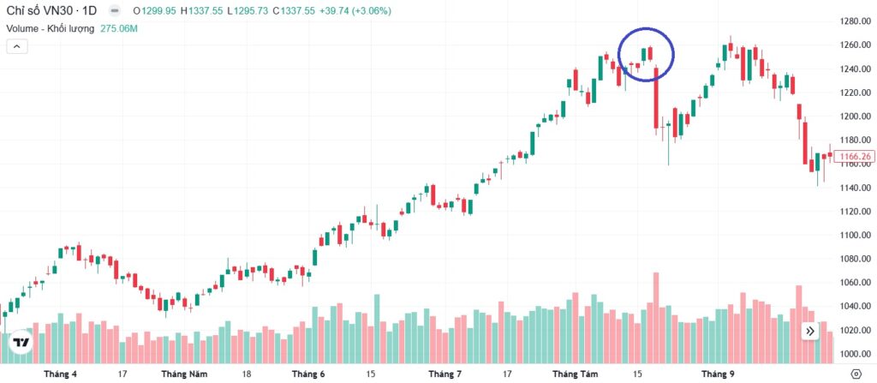Collapse the indicator legend chevron
Viewport: 877px width, 383px height.
coord(15,46)
